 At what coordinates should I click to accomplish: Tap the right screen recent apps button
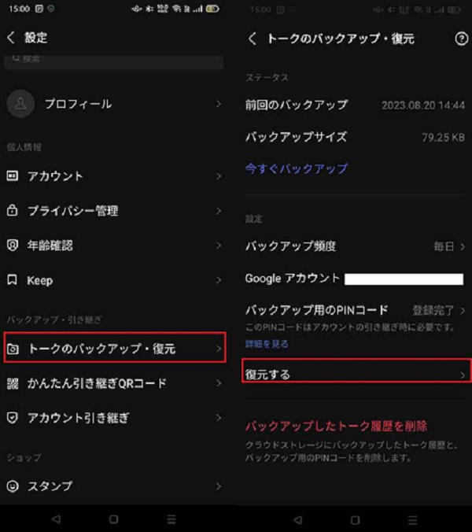[x=412, y=519]
